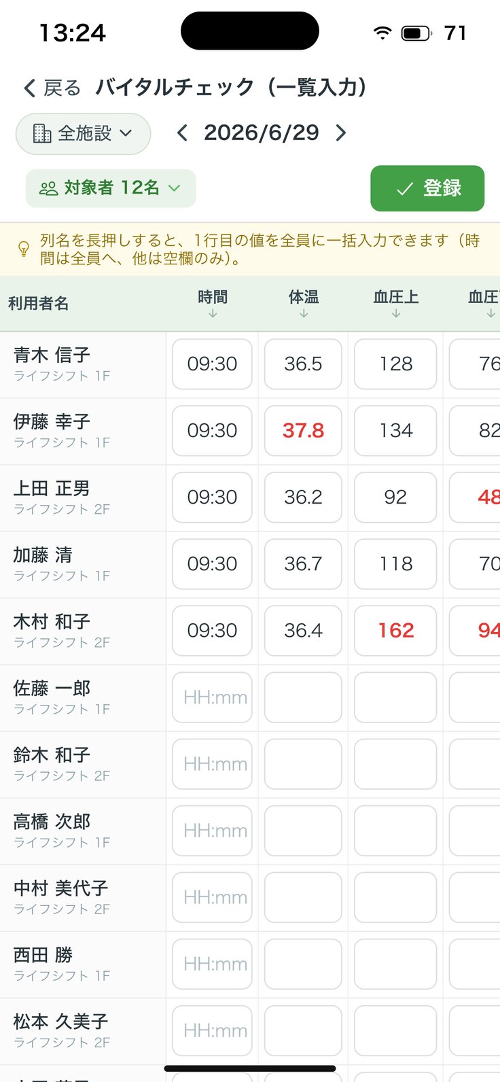Edit 木村 和子 time field
500x1082 pixels.
pos(212,631)
